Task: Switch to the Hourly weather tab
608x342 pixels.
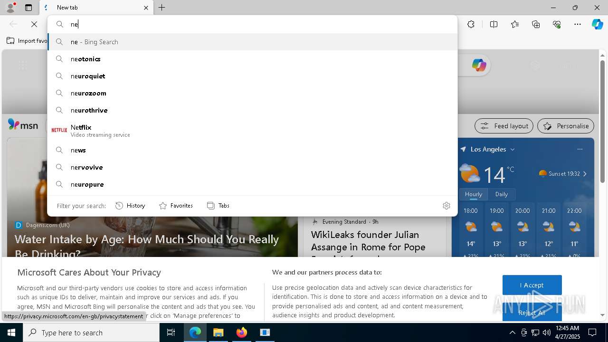Action: click(474, 194)
